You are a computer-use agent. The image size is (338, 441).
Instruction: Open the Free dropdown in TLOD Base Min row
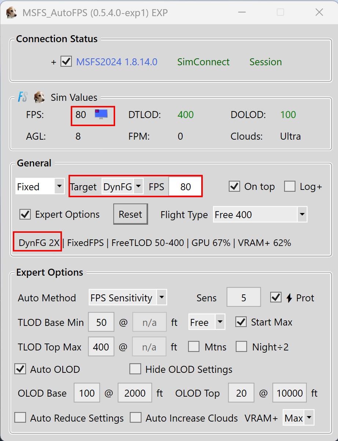click(x=206, y=322)
